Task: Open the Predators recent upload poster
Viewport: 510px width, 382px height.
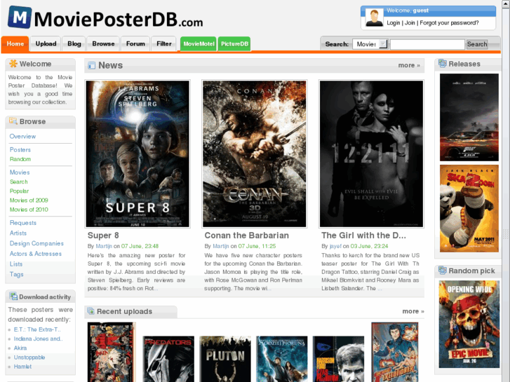Action: point(168,359)
